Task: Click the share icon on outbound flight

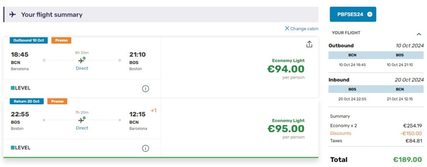Action: tap(309, 44)
